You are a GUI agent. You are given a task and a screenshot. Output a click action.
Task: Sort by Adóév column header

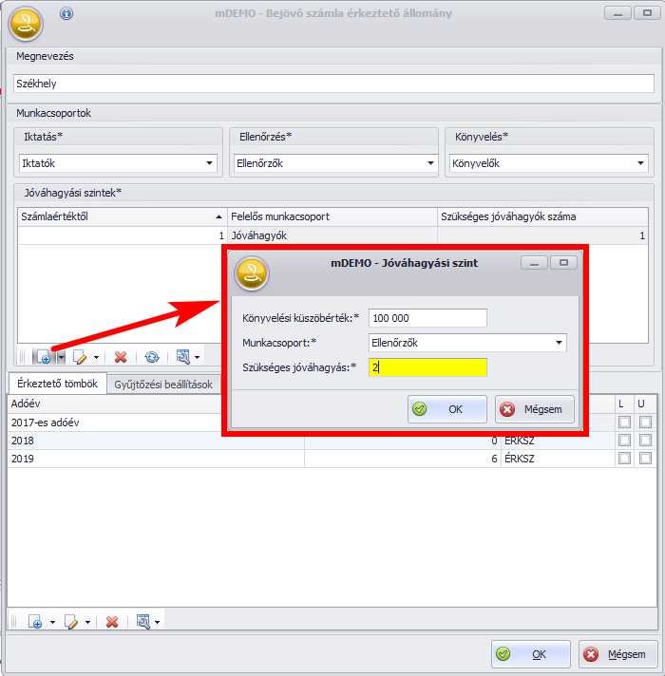tap(114, 404)
